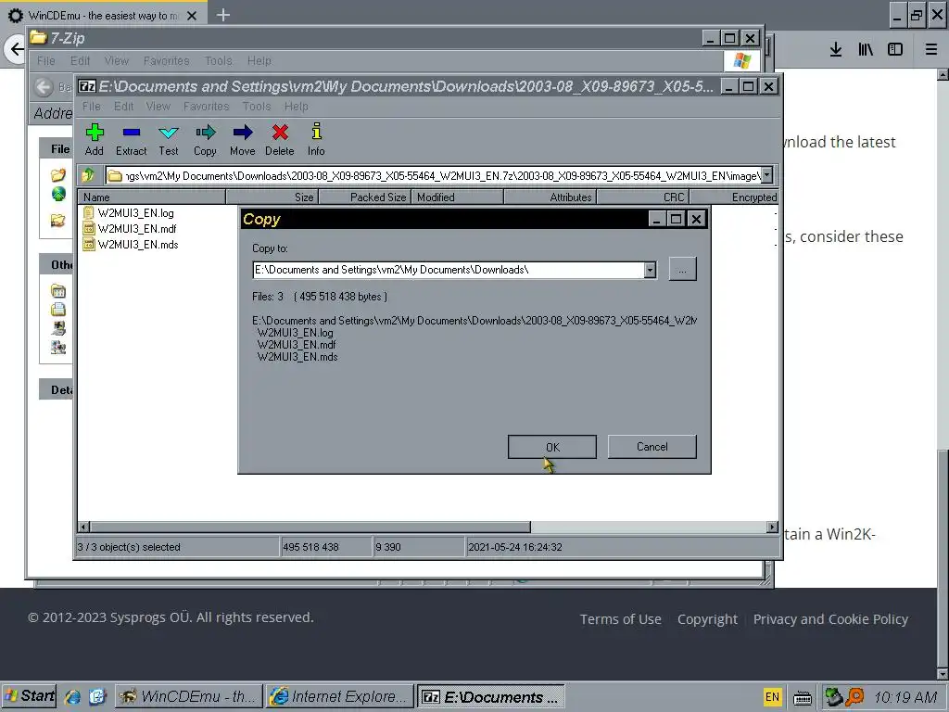Image resolution: width=949 pixels, height=712 pixels.
Task: Open Favorites menu in 7-Zip archive window
Action: 207,107
